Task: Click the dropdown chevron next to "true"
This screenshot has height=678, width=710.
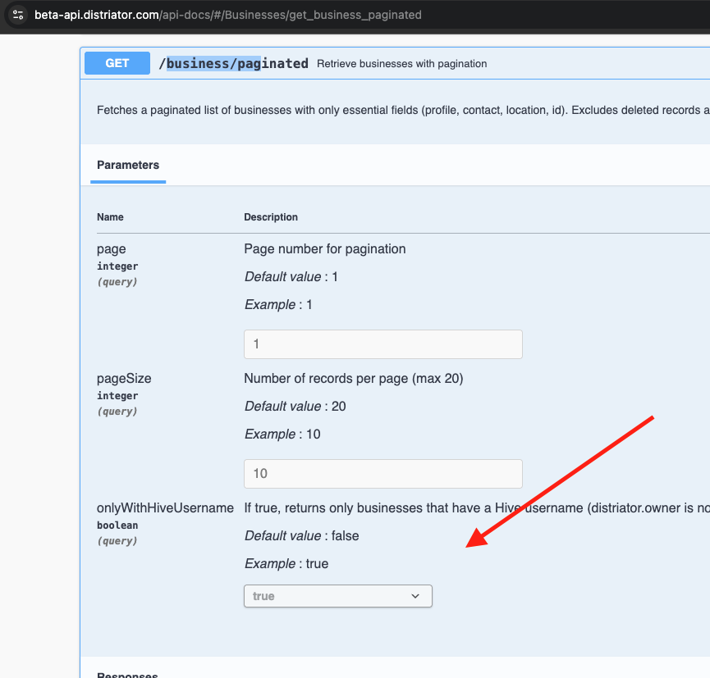Action: coord(416,596)
